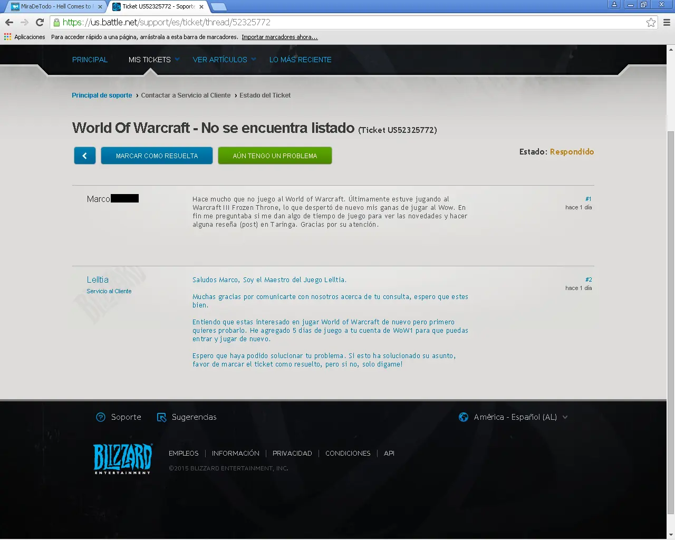This screenshot has width=675, height=540.
Task: Click the AÚN TENGO UN PROBLEMA button
Action: coord(275,156)
